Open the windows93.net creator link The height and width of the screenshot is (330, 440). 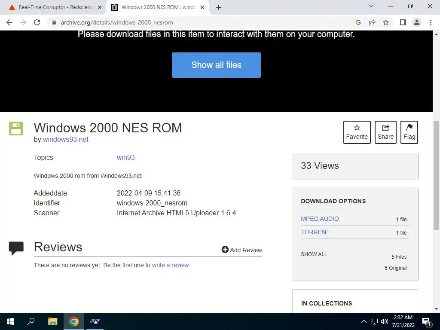pos(66,140)
